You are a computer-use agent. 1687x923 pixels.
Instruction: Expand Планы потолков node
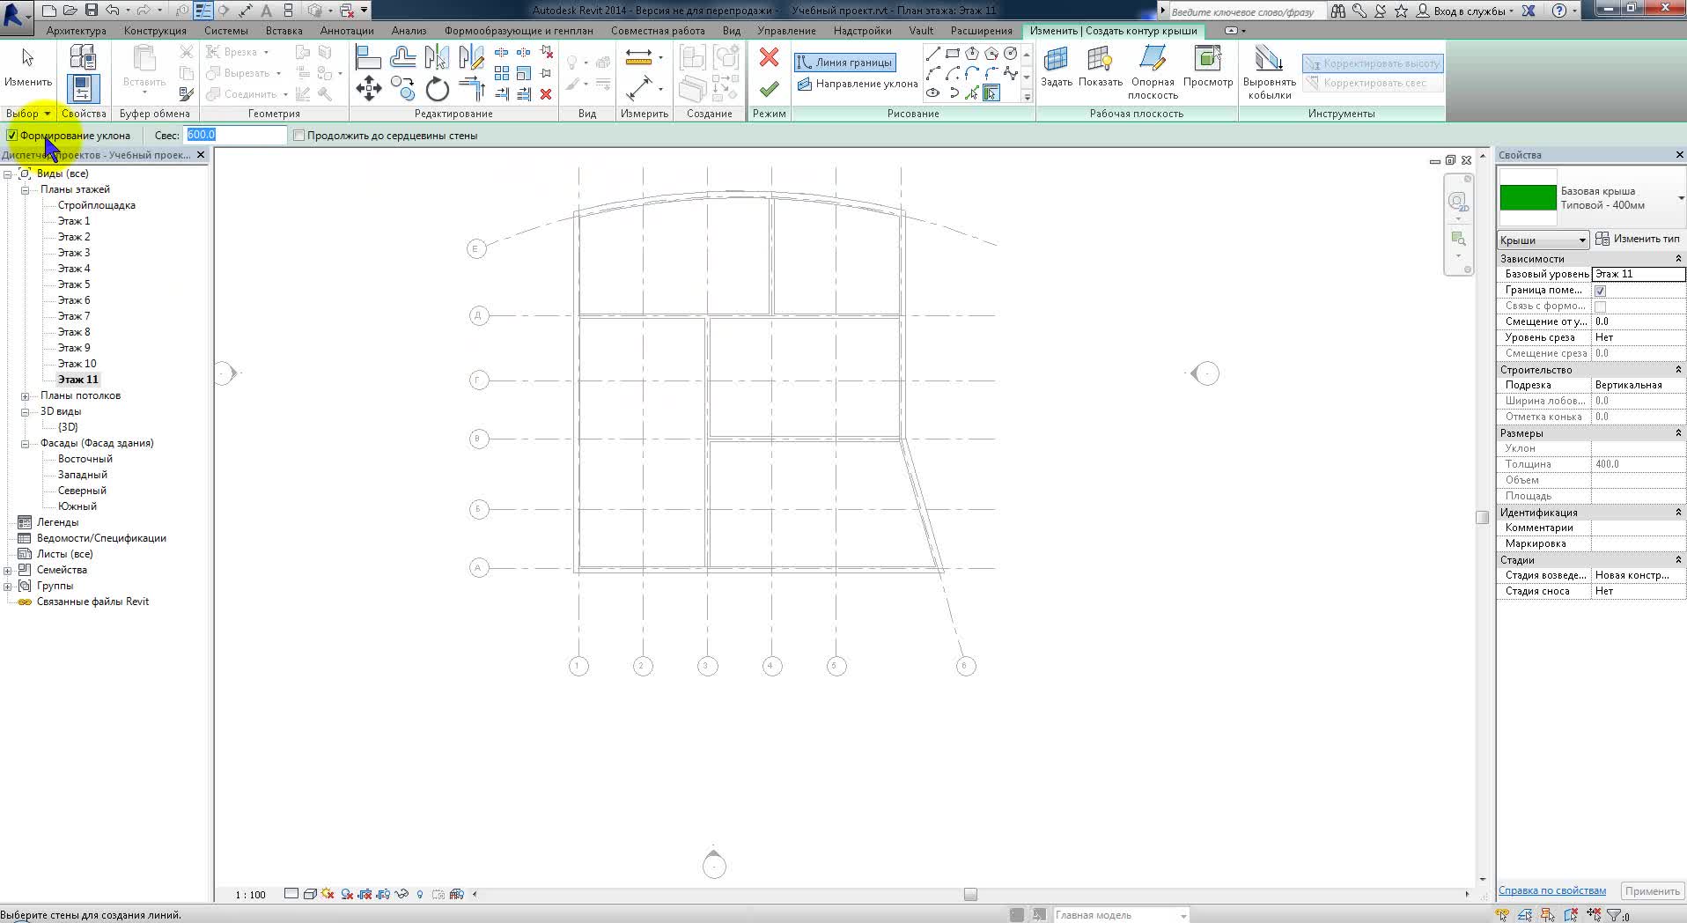pyautogui.click(x=26, y=396)
